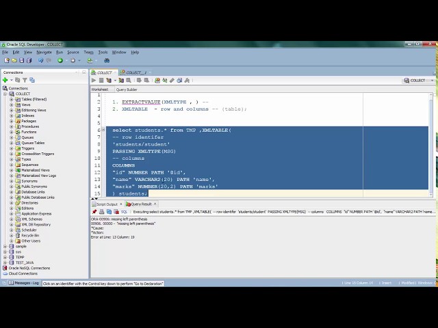Open the Navigate menu
438x328 pixels.
point(44,52)
